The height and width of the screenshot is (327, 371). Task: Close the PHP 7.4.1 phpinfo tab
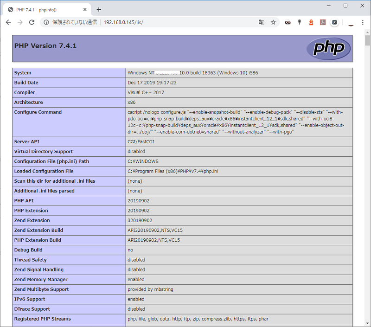pyautogui.click(x=85, y=9)
